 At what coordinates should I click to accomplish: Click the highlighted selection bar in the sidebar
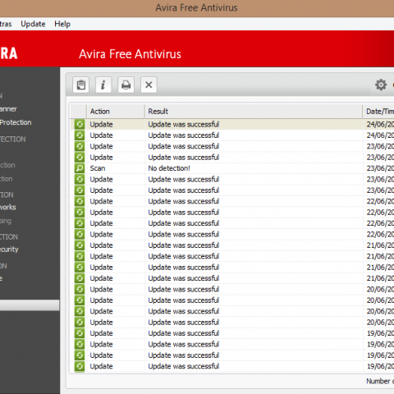tap(30, 305)
